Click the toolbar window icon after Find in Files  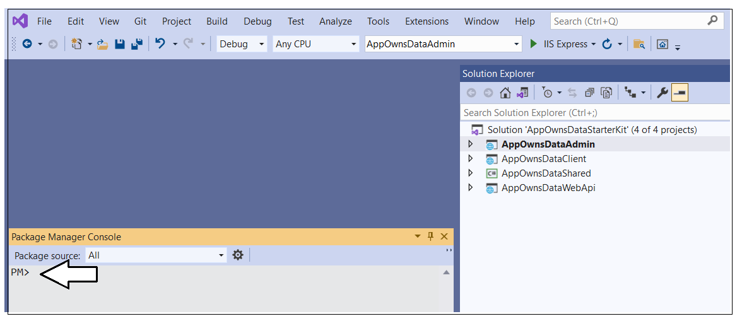pos(663,44)
